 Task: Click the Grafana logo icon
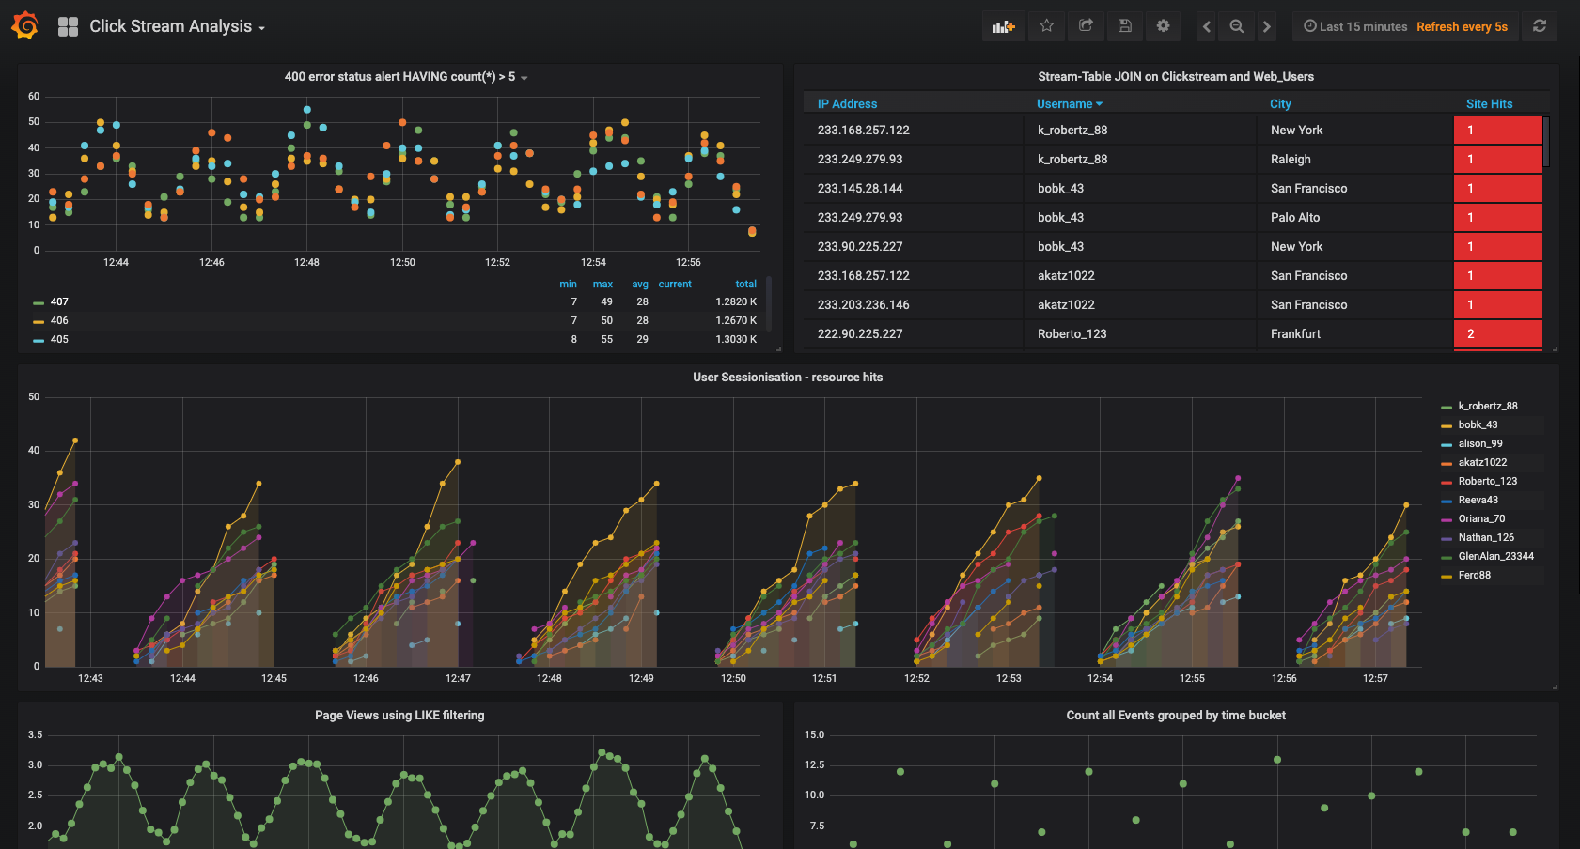pos(24,25)
